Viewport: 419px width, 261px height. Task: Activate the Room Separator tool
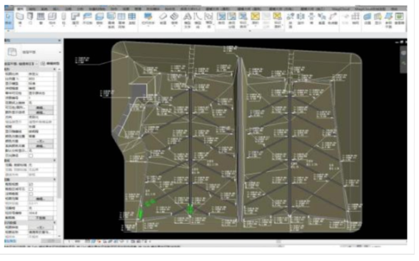coord(232,20)
